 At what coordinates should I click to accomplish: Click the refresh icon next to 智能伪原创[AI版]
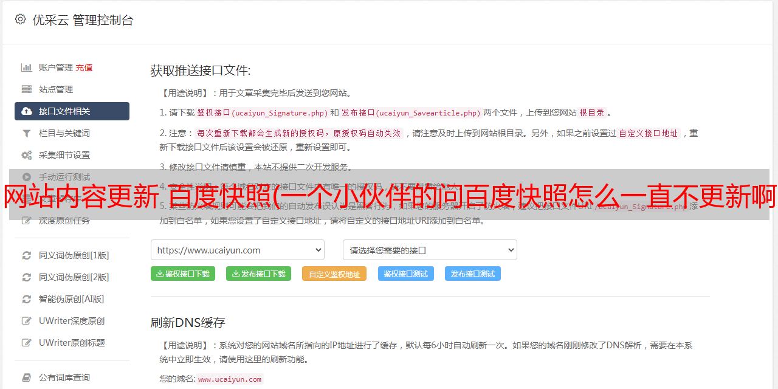tap(27, 299)
